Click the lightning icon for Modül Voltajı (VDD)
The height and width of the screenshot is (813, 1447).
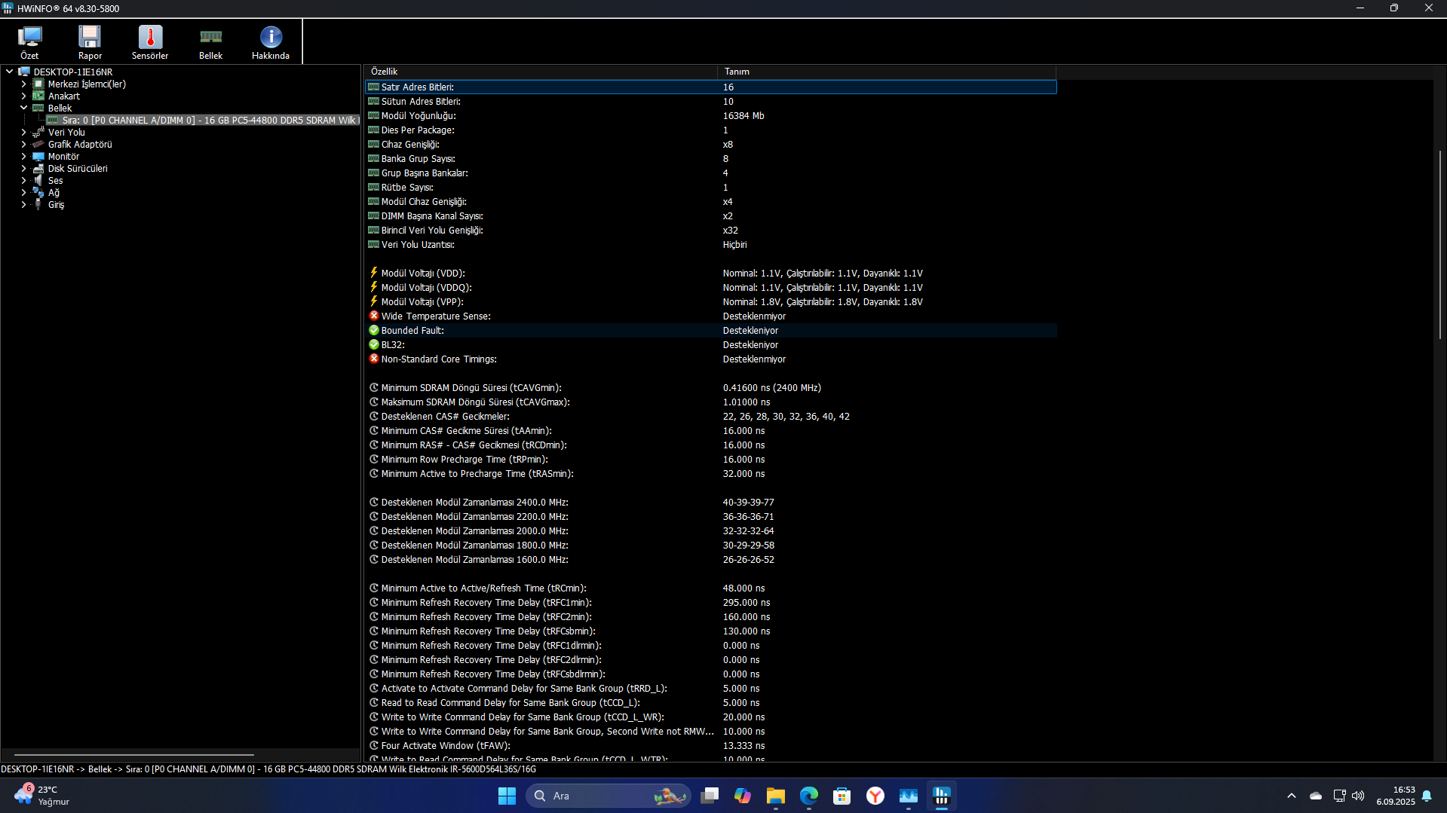(373, 273)
